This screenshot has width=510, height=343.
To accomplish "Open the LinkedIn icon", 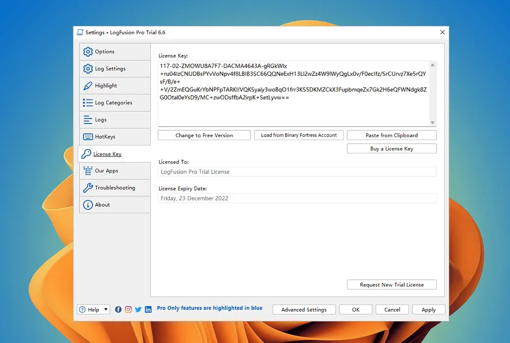I will tap(148, 310).
